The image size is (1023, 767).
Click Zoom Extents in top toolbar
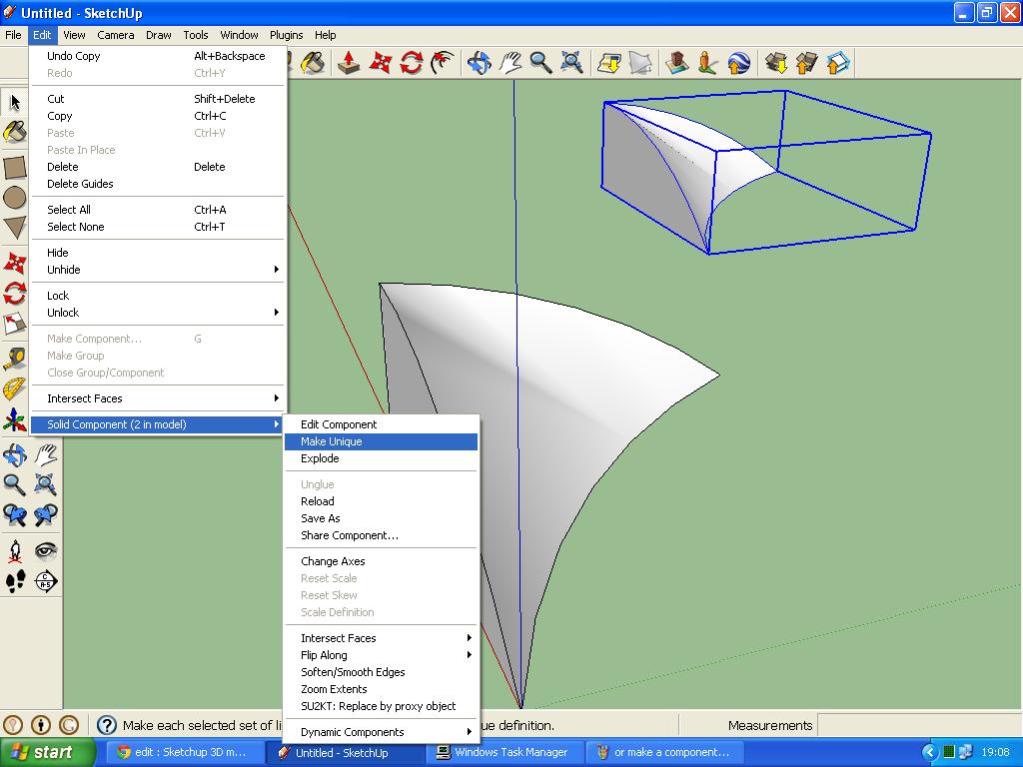[572, 63]
